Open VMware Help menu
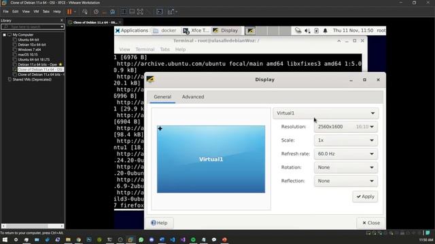This screenshot has height=244, width=435. click(x=57, y=12)
